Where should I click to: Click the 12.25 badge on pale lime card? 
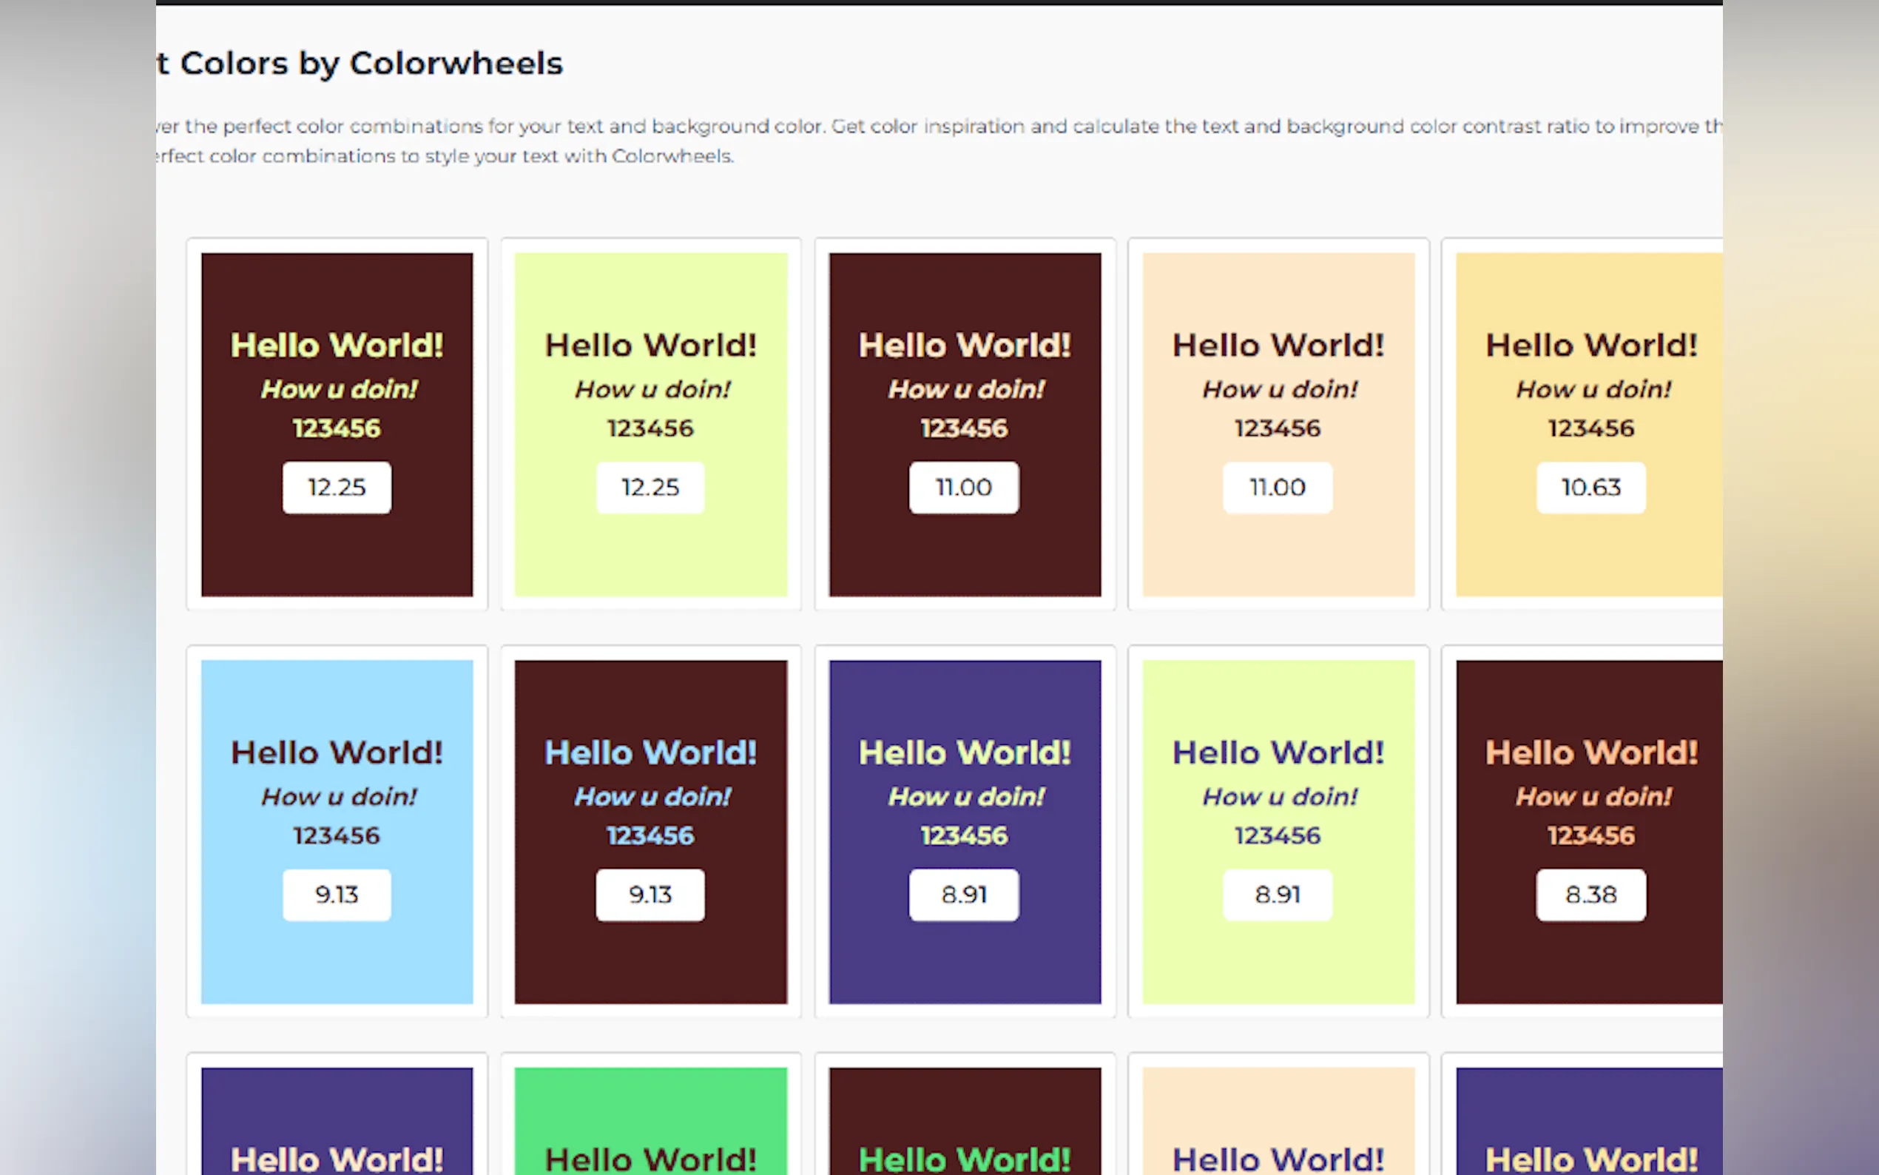pyautogui.click(x=650, y=488)
